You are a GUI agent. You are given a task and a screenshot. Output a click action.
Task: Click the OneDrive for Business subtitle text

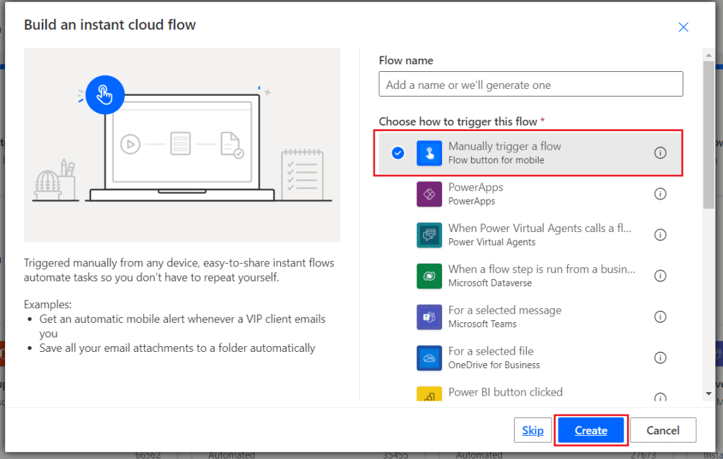(x=494, y=365)
